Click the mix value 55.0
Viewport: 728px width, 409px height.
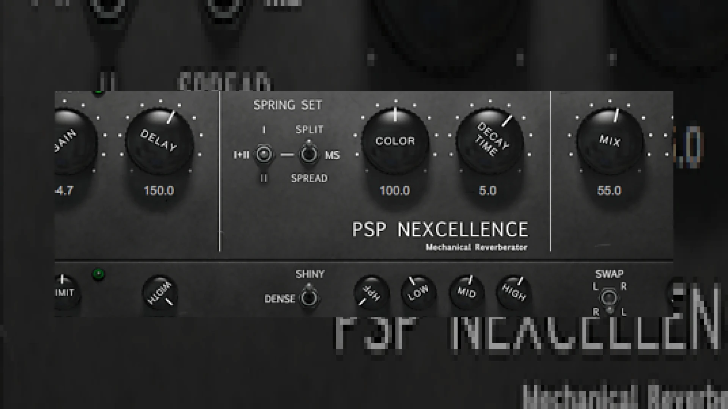point(609,190)
